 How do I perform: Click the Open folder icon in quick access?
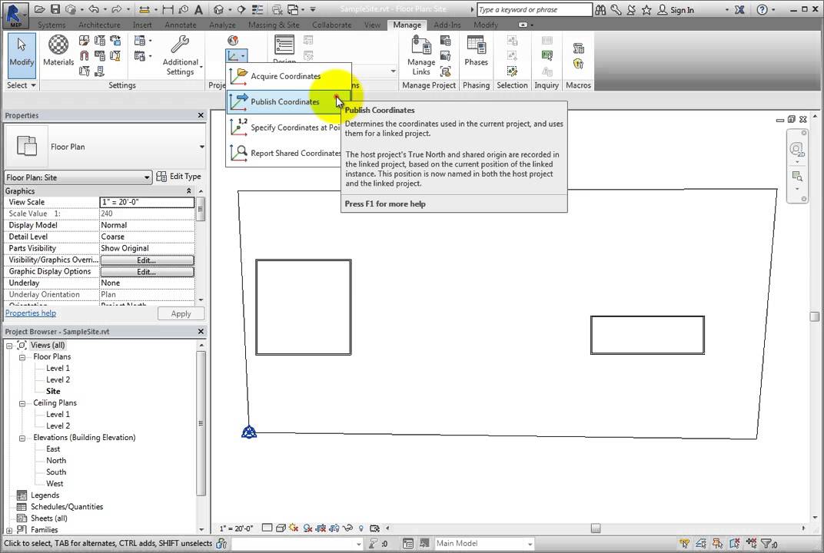[39, 9]
